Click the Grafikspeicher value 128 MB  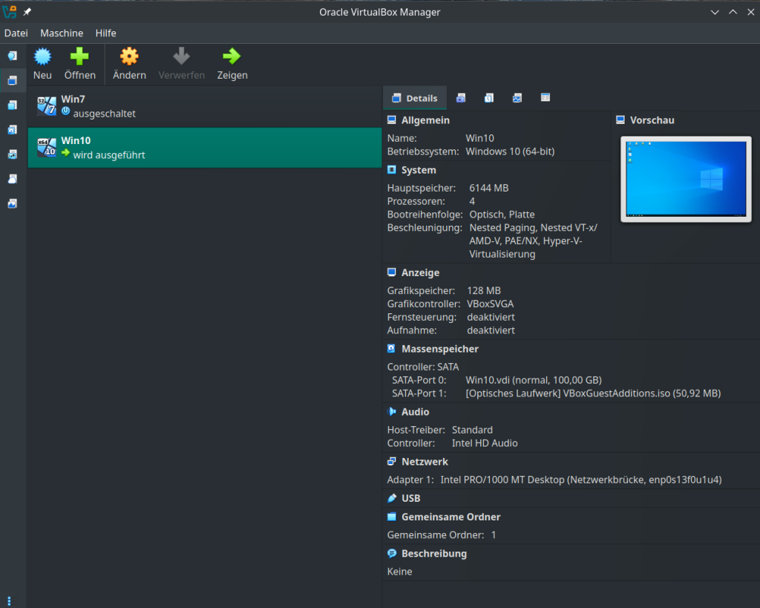(484, 290)
